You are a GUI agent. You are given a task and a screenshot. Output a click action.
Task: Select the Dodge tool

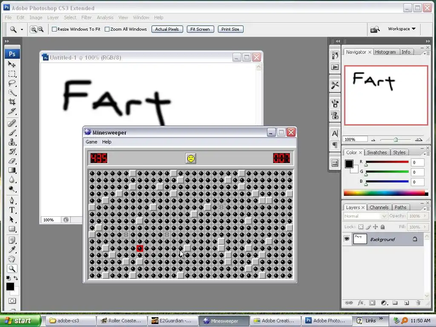(11, 189)
